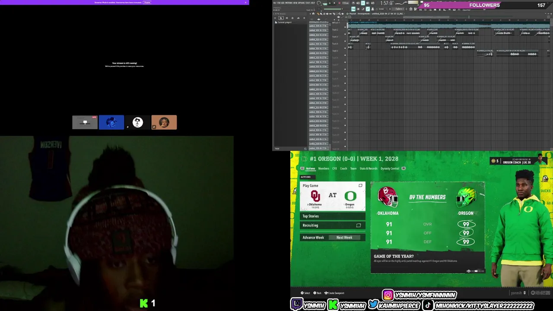Click the right bumper icon after Dynasty Central
Screen dimensions: 553x311
point(404,168)
